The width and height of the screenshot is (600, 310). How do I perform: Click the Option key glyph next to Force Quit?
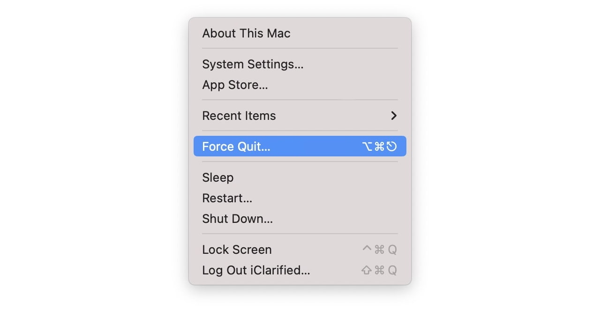[x=367, y=146]
